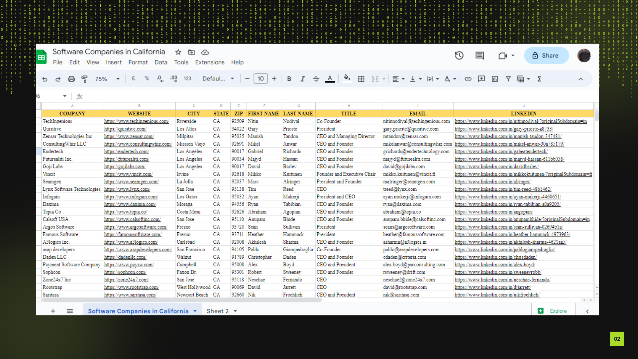Viewport: 638px width, 359px height.
Task: Open the Google account avatar
Action: pos(584,56)
